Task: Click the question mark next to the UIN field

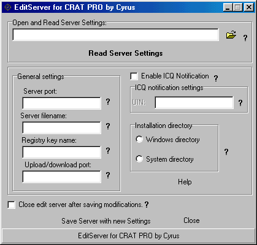Action: 240,103
